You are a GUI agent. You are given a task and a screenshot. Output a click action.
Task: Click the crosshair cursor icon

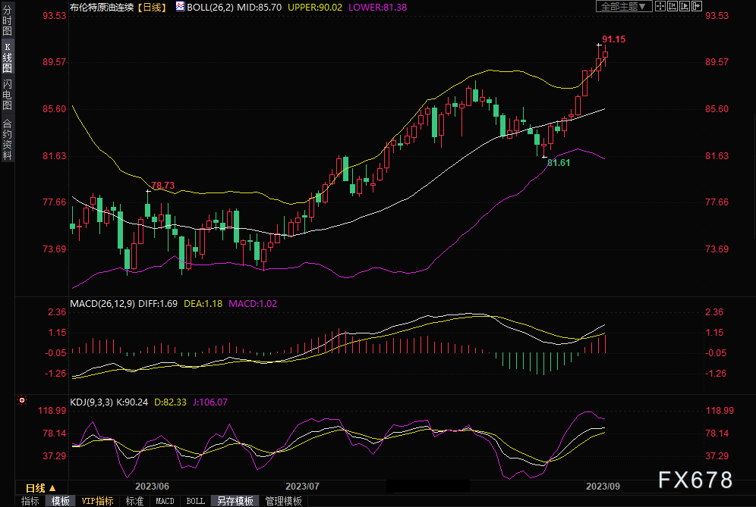click(660, 6)
